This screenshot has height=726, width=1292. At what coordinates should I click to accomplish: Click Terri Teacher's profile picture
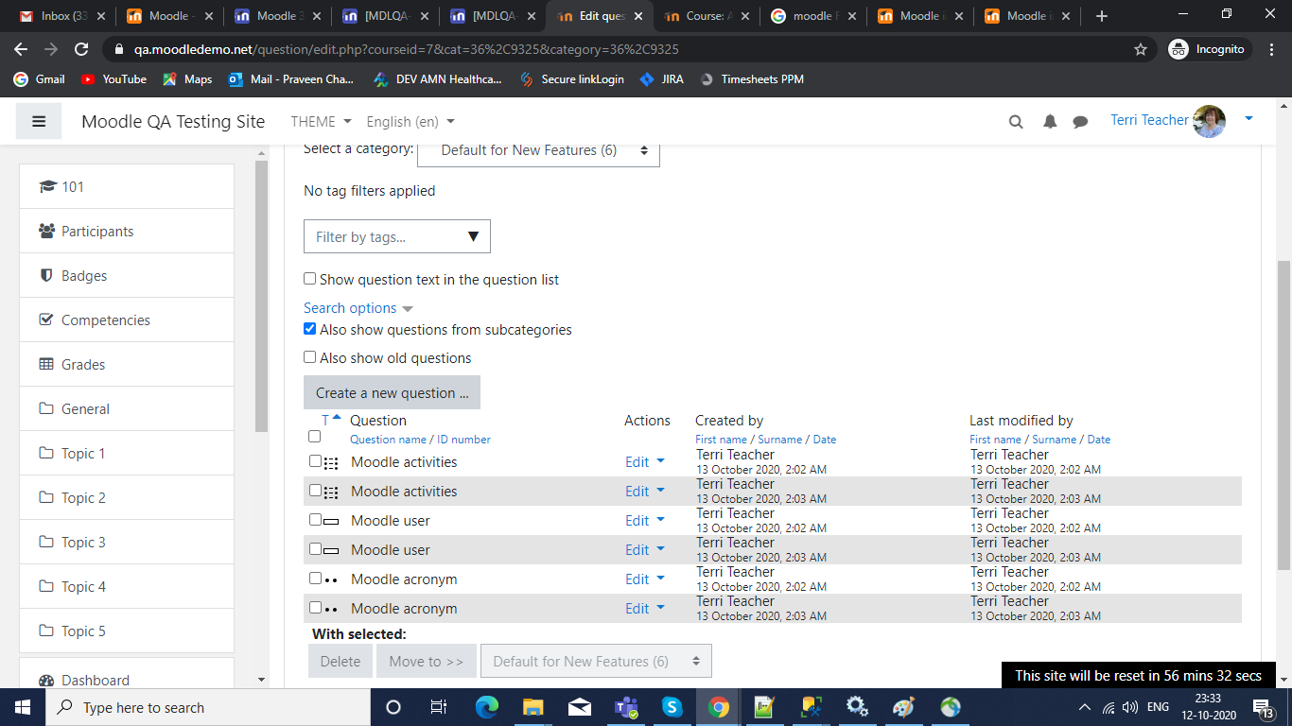point(1210,121)
